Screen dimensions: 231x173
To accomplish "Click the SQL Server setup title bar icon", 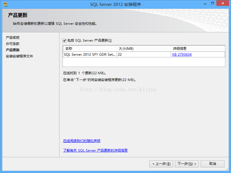I will 5,4.
